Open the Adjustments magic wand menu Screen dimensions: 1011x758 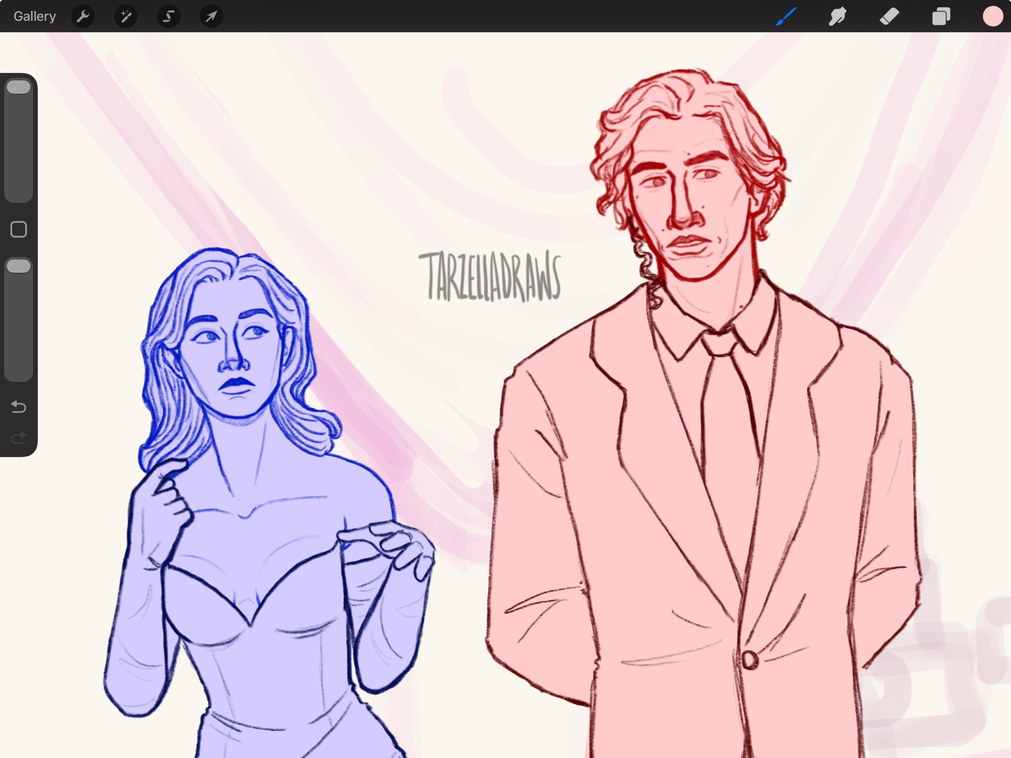click(126, 16)
